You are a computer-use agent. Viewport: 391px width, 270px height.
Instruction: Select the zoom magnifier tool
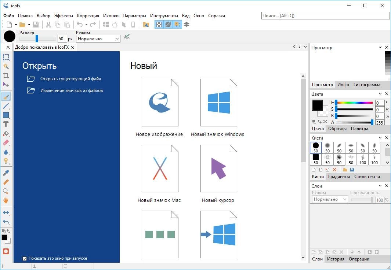point(6,191)
